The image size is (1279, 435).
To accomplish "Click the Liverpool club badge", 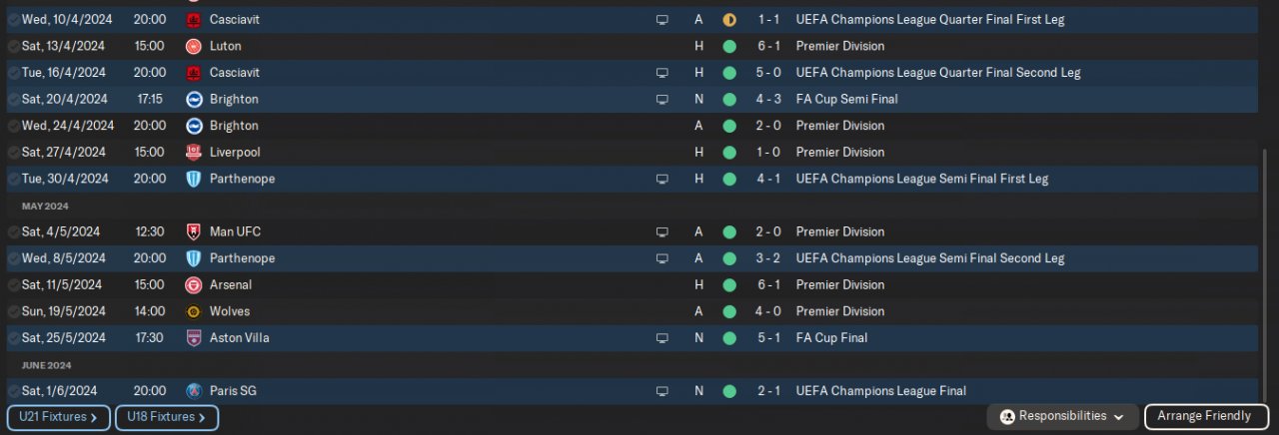I will [x=194, y=153].
